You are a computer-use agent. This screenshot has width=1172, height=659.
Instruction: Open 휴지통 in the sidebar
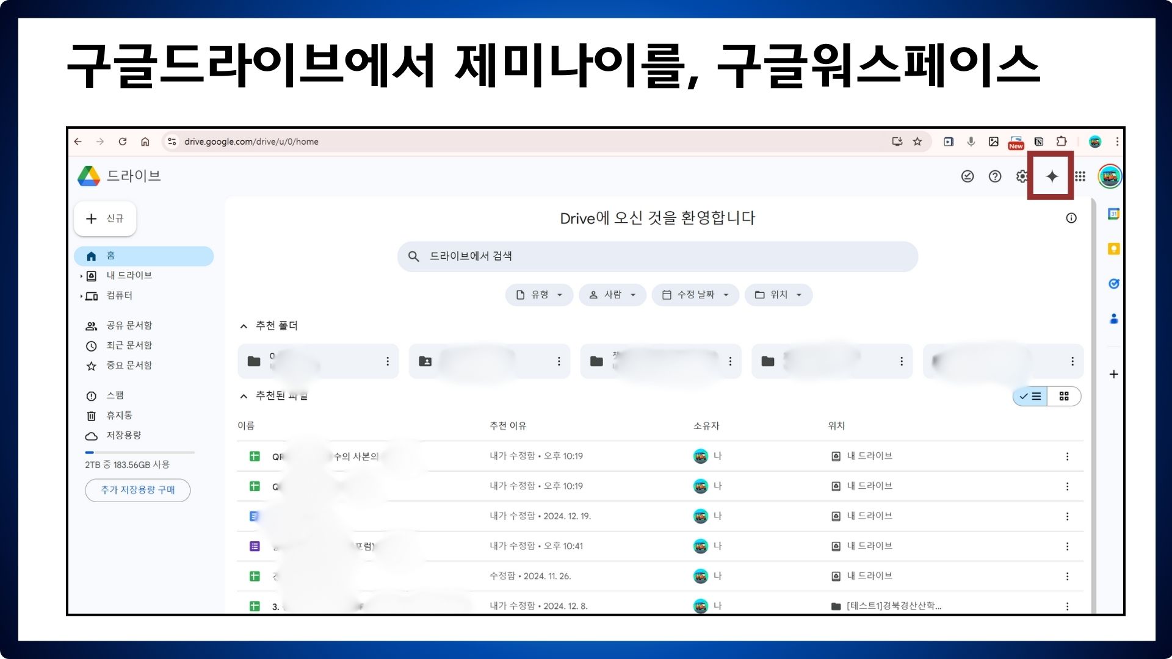(x=119, y=416)
